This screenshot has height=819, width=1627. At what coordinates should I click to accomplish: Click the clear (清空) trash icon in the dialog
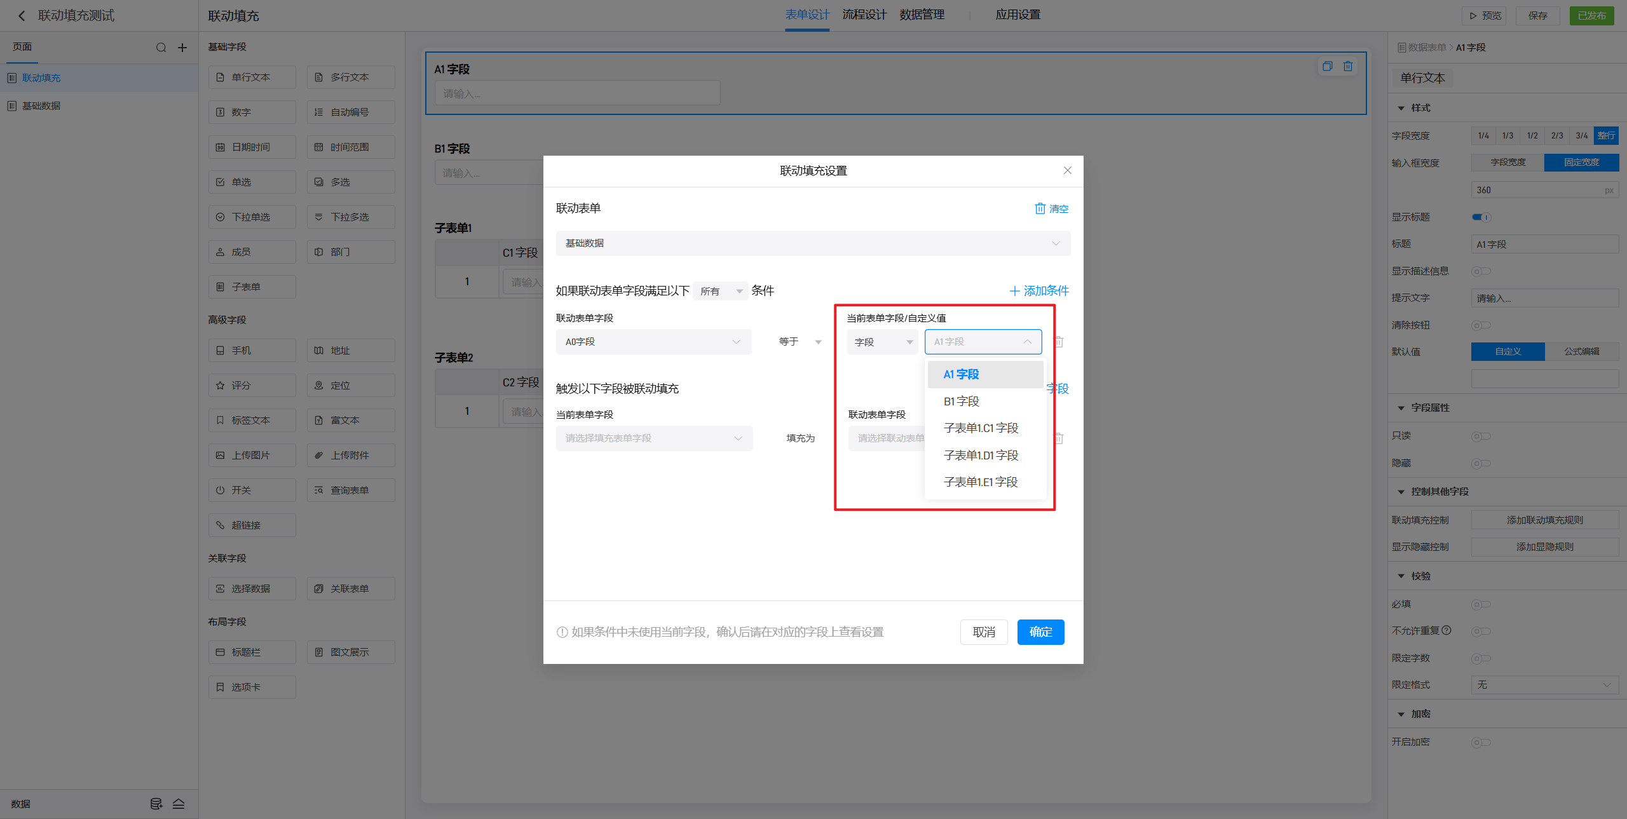(1040, 208)
